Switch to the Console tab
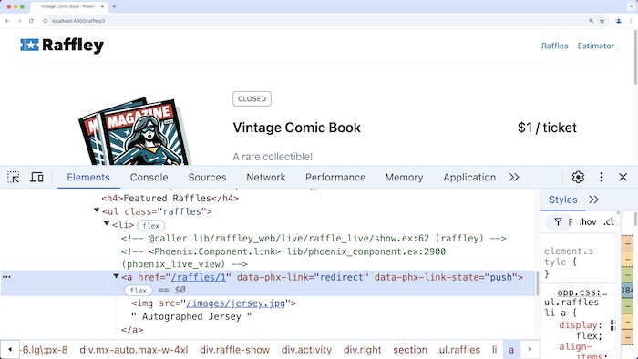638x359 pixels. click(149, 178)
